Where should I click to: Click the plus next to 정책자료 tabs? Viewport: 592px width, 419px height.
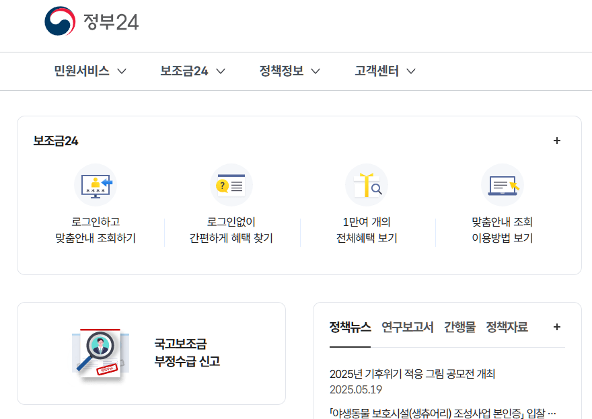point(557,327)
